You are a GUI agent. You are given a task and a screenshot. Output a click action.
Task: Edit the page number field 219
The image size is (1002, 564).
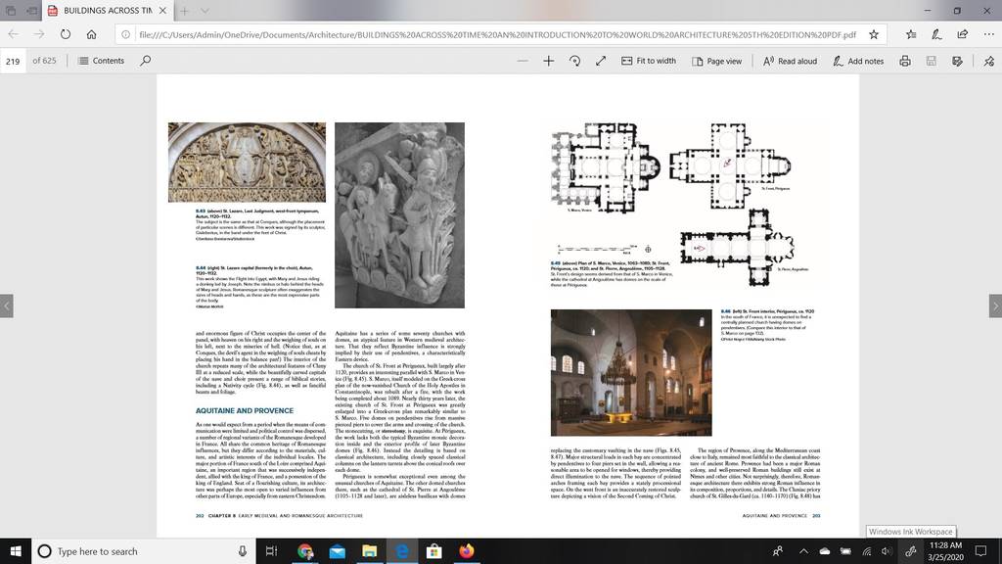13,61
